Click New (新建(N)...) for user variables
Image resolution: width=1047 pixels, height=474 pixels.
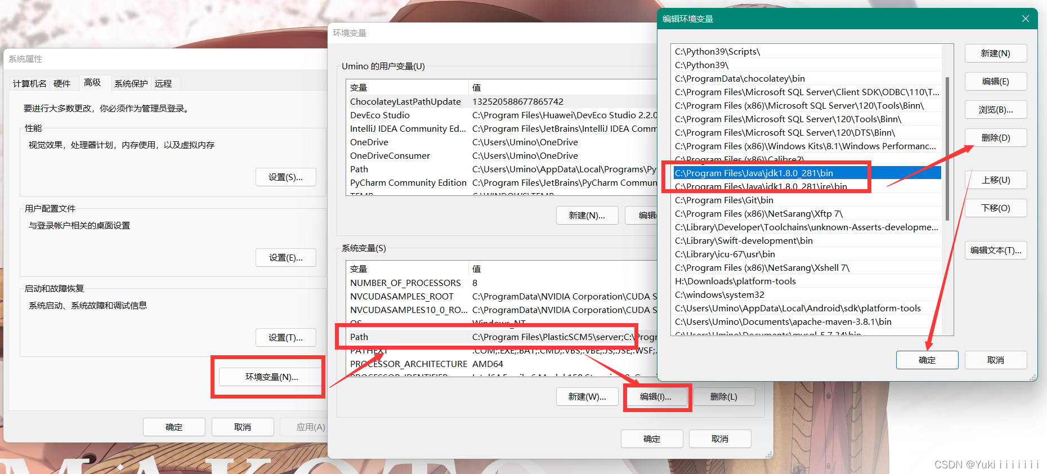point(587,215)
